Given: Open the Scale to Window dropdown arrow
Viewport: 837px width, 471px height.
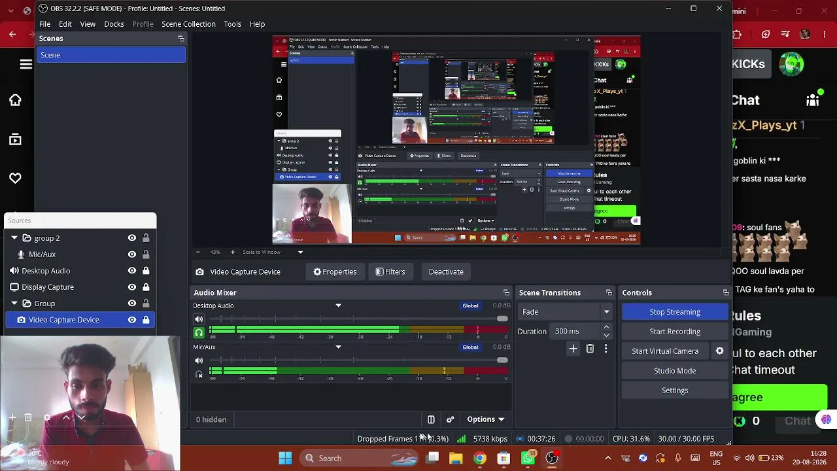Looking at the screenshot, I should click(x=300, y=252).
